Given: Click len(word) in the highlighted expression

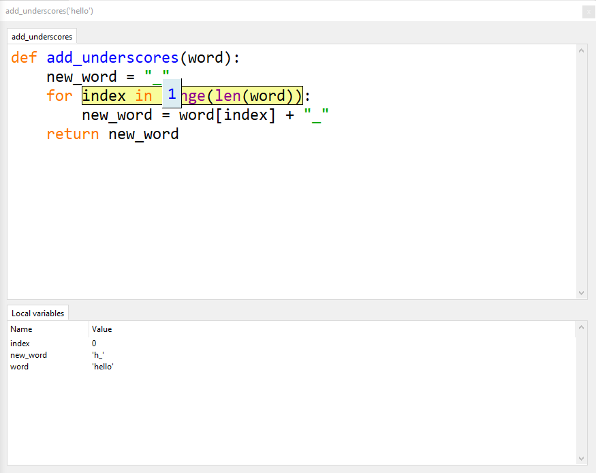Looking at the screenshot, I should pyautogui.click(x=253, y=96).
